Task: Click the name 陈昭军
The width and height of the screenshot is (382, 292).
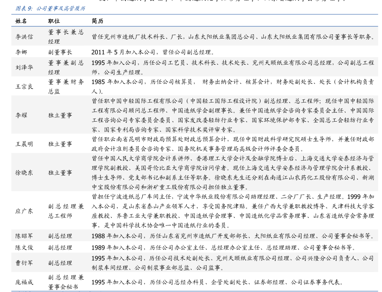Action: [24, 236]
